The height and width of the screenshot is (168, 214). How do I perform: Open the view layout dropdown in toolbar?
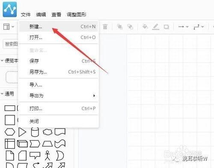click(x=9, y=27)
